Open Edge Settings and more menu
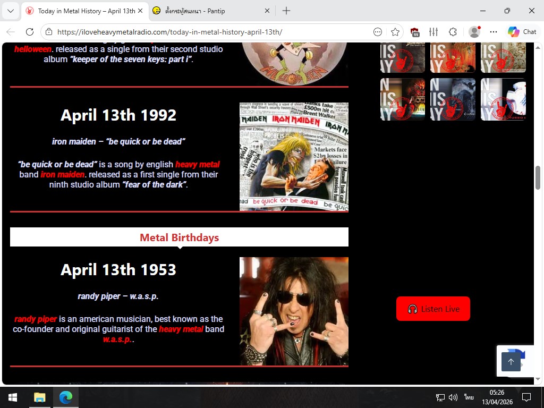 494,32
